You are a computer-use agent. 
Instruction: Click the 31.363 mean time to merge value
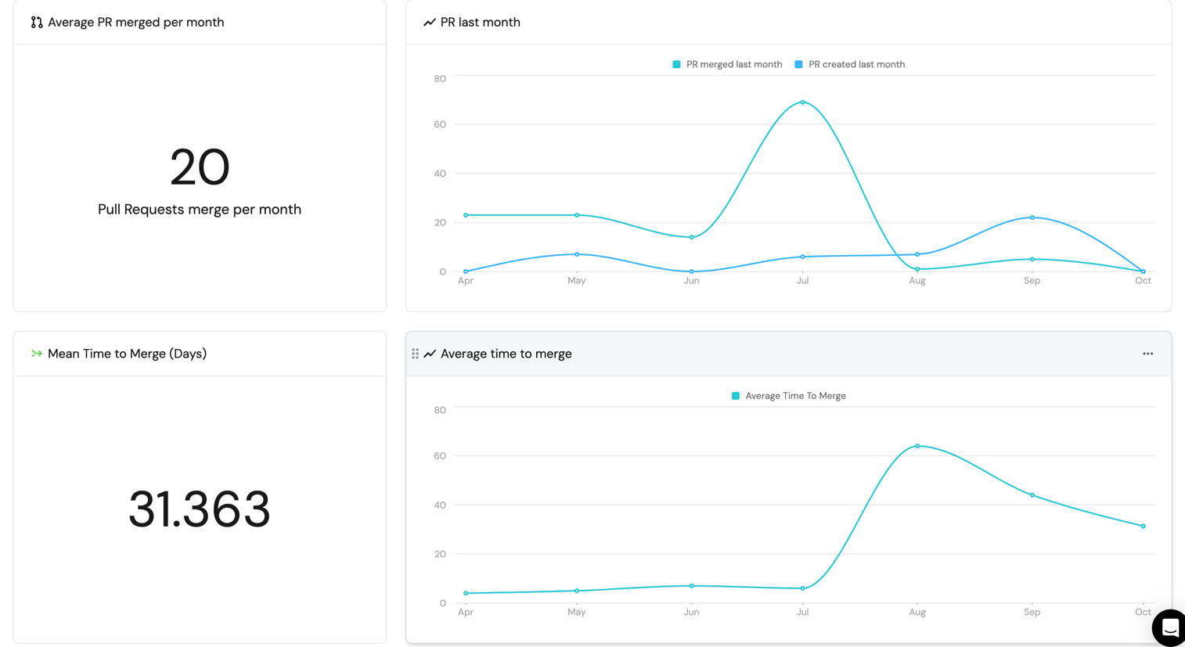(x=200, y=509)
